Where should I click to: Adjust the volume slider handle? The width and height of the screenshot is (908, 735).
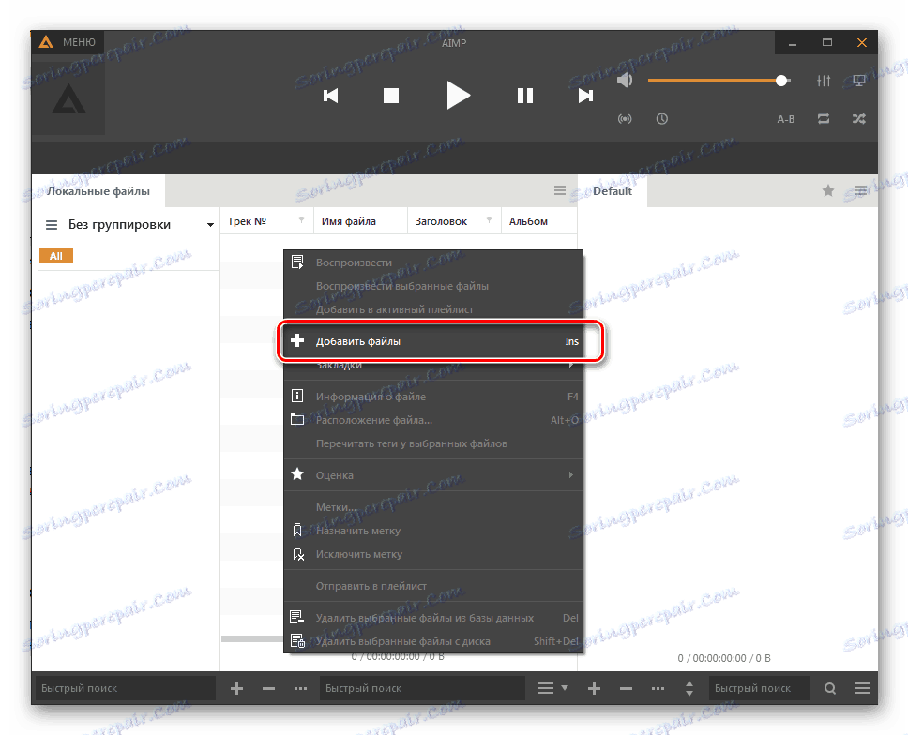781,81
